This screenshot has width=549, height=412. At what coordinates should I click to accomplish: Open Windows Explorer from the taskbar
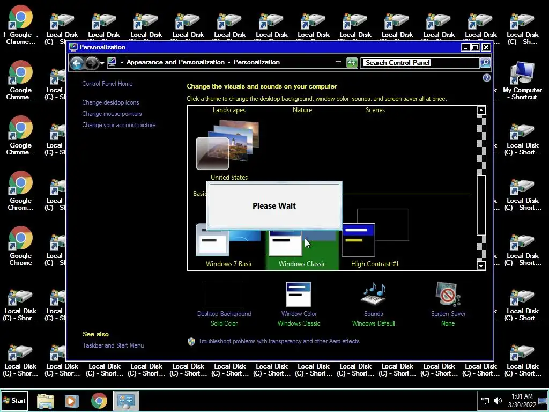46,401
